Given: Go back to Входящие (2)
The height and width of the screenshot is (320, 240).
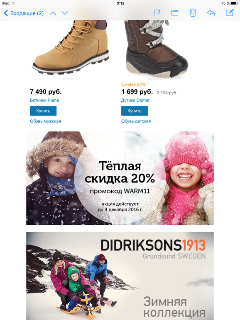Looking at the screenshot, I should 24,13.
